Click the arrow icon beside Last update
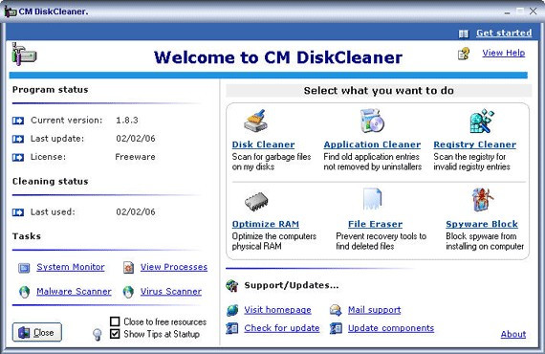The image size is (545, 354). (18, 139)
